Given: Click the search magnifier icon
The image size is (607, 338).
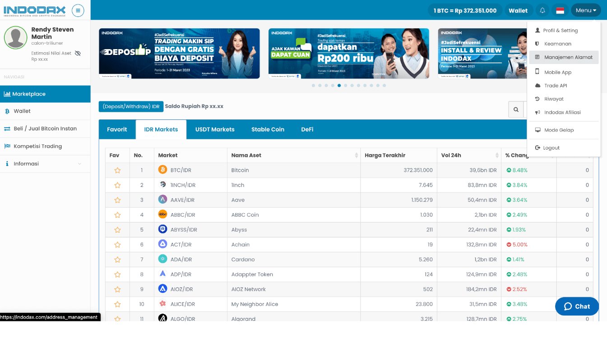Looking at the screenshot, I should 516,110.
